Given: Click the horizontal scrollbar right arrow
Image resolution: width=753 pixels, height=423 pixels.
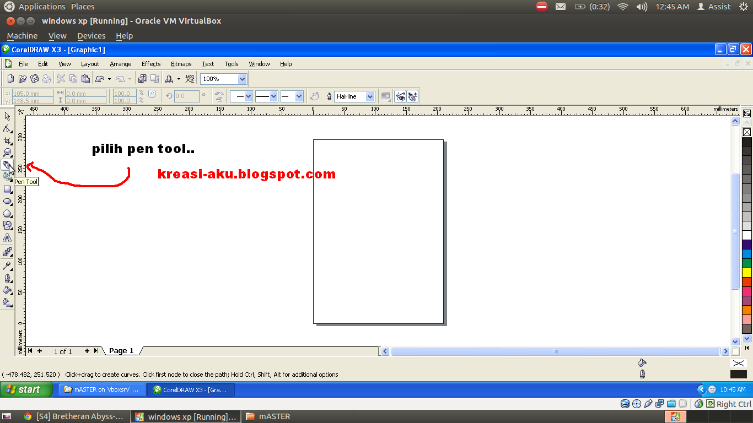Looking at the screenshot, I should [725, 351].
